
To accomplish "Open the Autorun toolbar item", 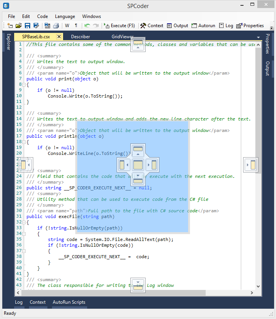I will pyautogui.click(x=203, y=26).
